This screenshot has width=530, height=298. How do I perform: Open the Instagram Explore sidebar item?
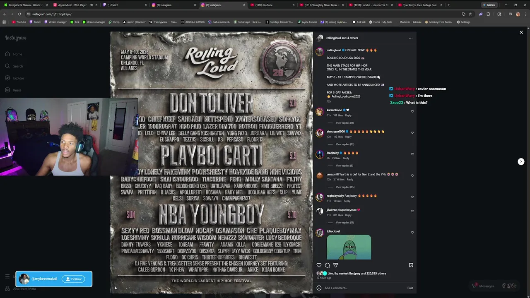point(14,78)
